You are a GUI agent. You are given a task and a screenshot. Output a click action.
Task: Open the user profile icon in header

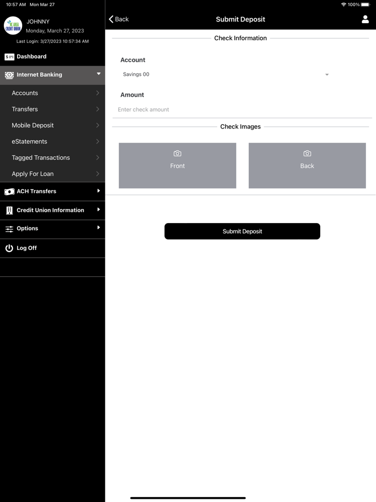[x=365, y=19]
